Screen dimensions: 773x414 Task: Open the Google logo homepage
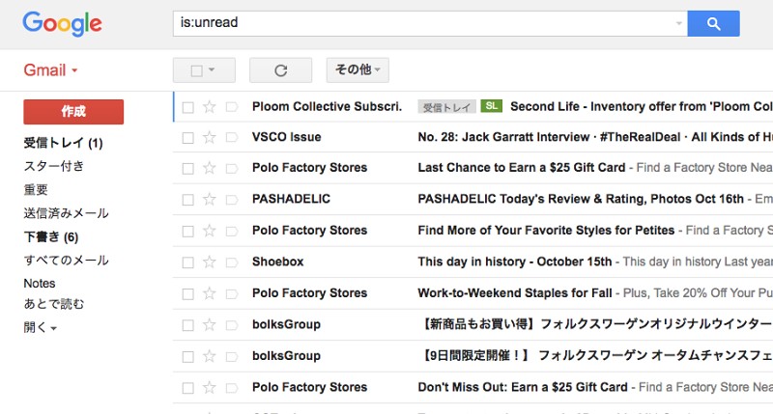(62, 23)
